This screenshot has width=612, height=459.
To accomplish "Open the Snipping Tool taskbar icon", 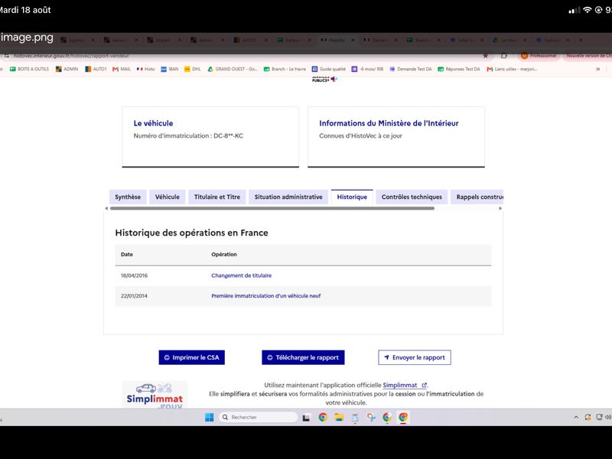I will click(x=371, y=418).
